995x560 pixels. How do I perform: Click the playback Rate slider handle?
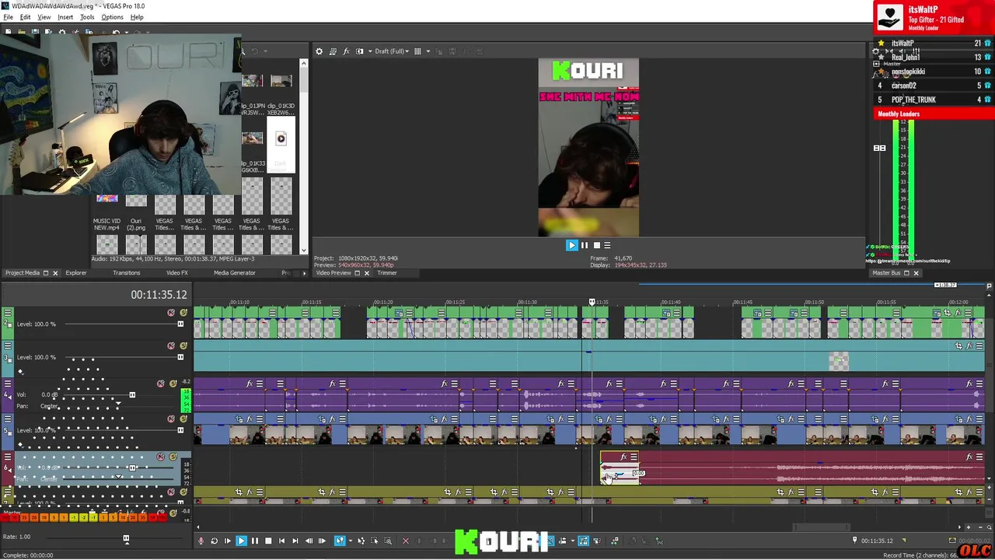point(126,537)
